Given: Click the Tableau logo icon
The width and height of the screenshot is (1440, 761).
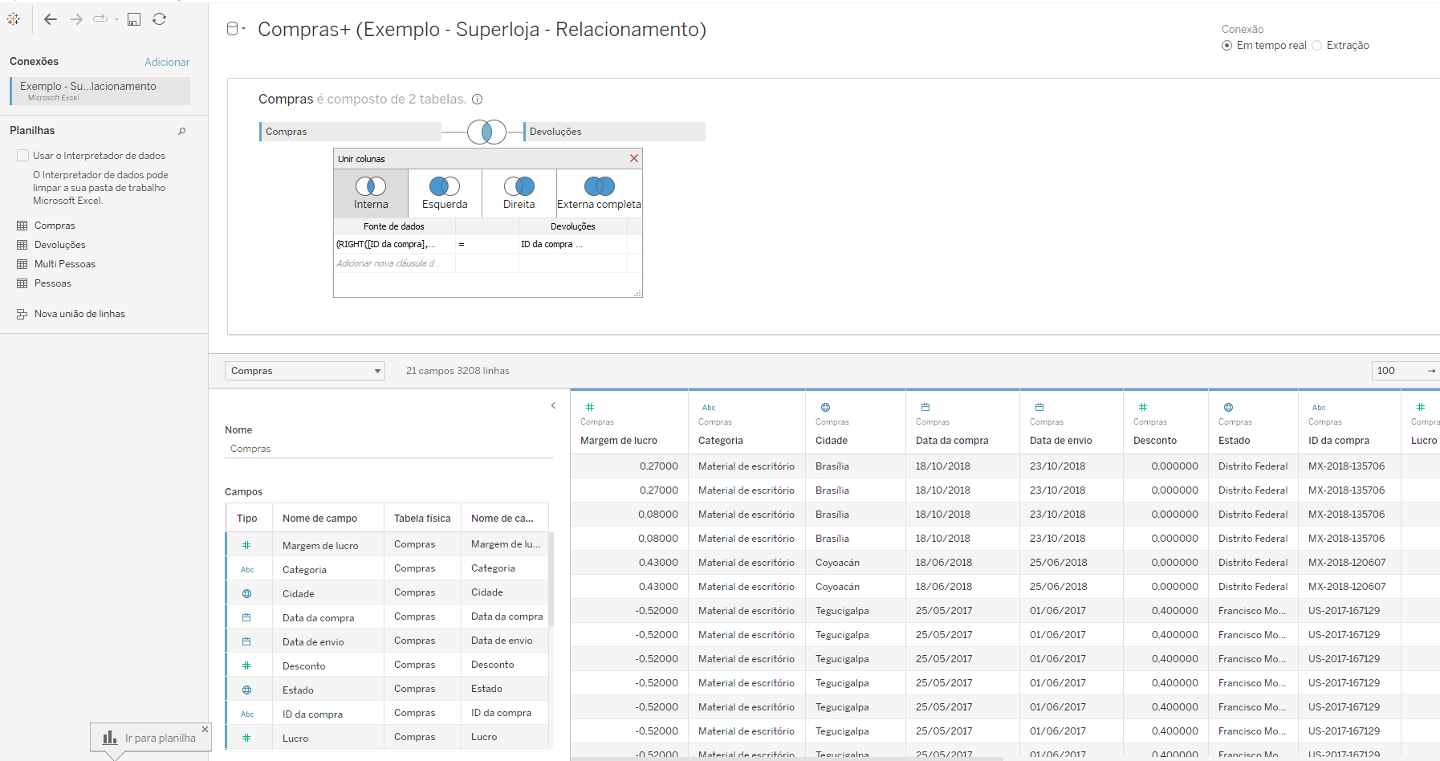Looking at the screenshot, I should point(14,18).
